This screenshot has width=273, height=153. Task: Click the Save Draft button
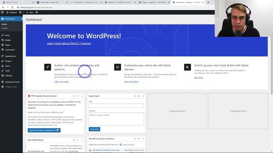point(94,129)
